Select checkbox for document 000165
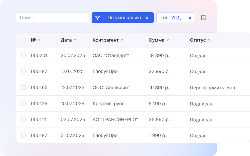This screenshot has height=156, width=250. (23, 88)
